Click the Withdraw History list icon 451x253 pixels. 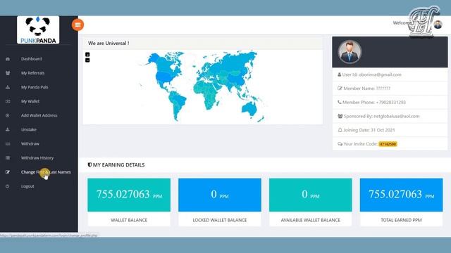point(8,157)
